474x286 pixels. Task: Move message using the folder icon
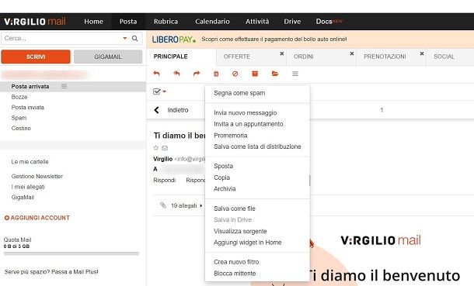click(x=275, y=74)
